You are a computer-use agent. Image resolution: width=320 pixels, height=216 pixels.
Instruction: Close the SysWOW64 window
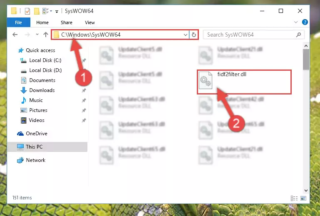(300, 11)
